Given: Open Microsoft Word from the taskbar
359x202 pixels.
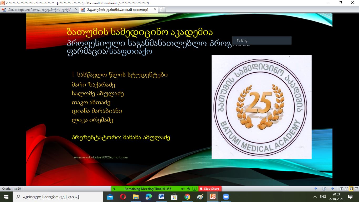Looking at the screenshot, I should click(161, 197).
